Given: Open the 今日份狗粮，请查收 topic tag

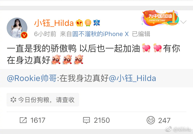Looking at the screenshot, I should [43, 100].
